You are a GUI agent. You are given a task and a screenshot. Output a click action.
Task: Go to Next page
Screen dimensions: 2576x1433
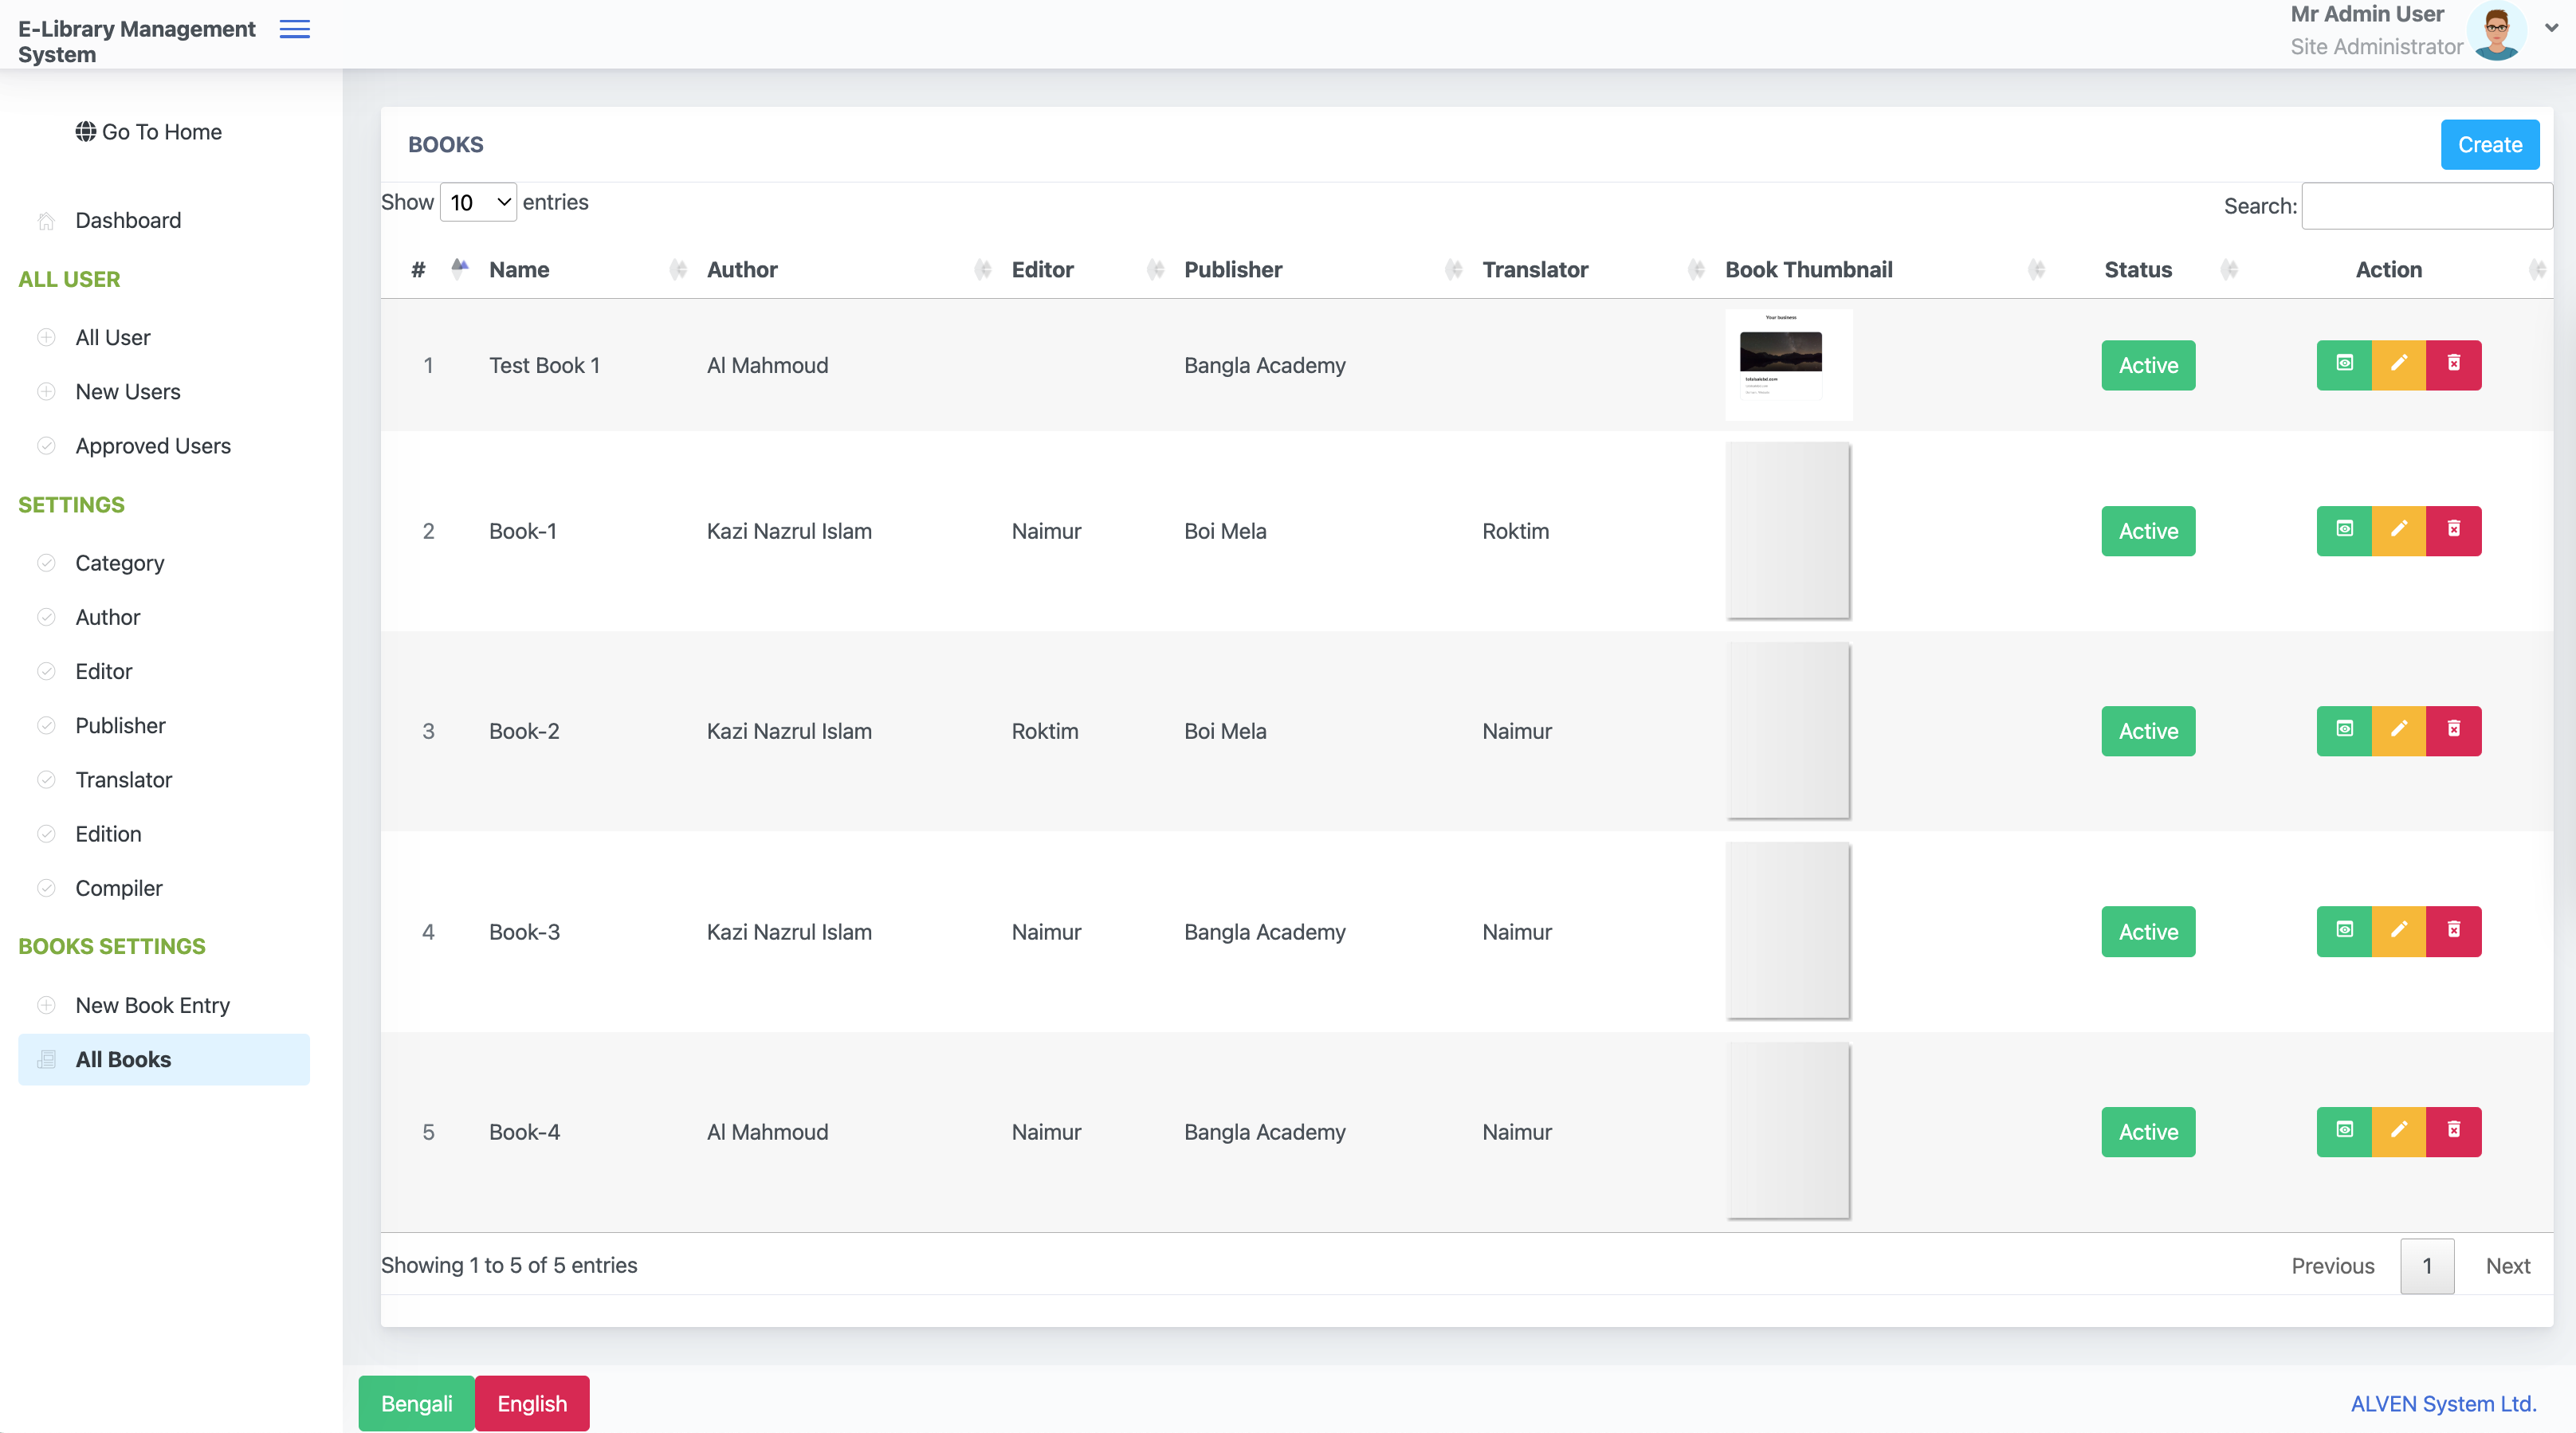pyautogui.click(x=2508, y=1266)
